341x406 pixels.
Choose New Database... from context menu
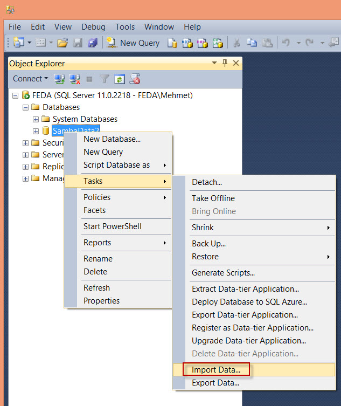tap(118, 139)
